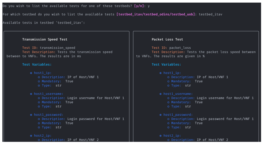Select the transmission_speed test ID value
Viewport: 263px width, 144px height.
pyautogui.click(x=58, y=48)
